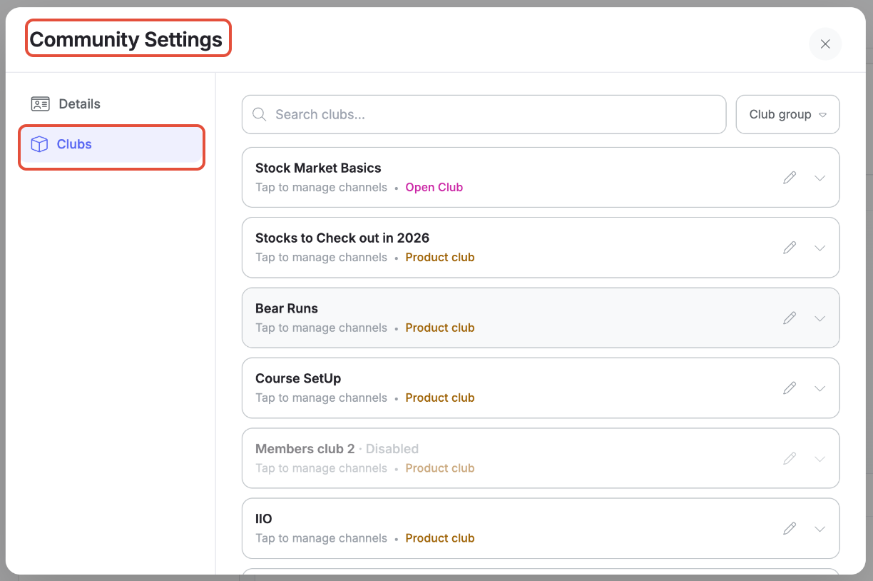Click pencil icon on Members club 2

tap(790, 458)
